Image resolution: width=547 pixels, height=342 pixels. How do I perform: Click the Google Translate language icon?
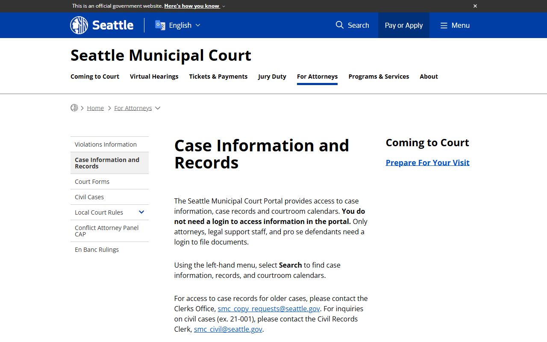[x=160, y=25]
